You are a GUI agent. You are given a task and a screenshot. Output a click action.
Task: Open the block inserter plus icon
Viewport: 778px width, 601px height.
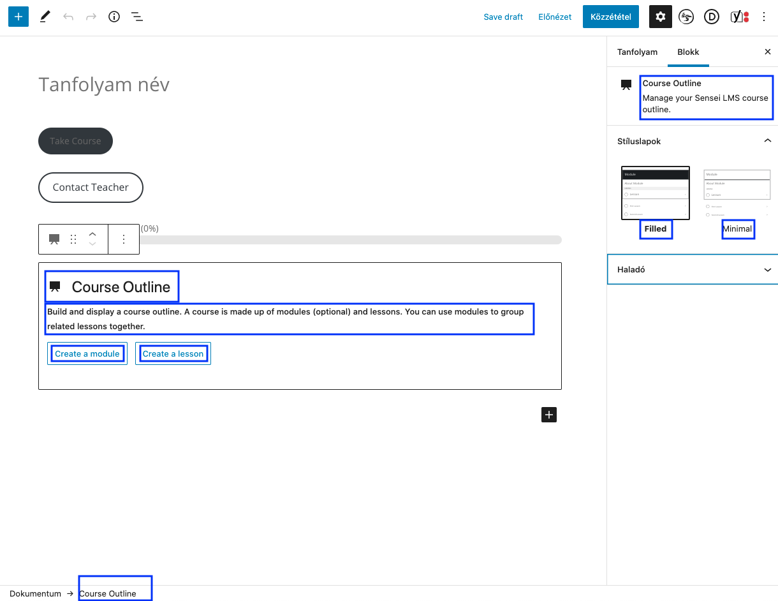[18, 17]
